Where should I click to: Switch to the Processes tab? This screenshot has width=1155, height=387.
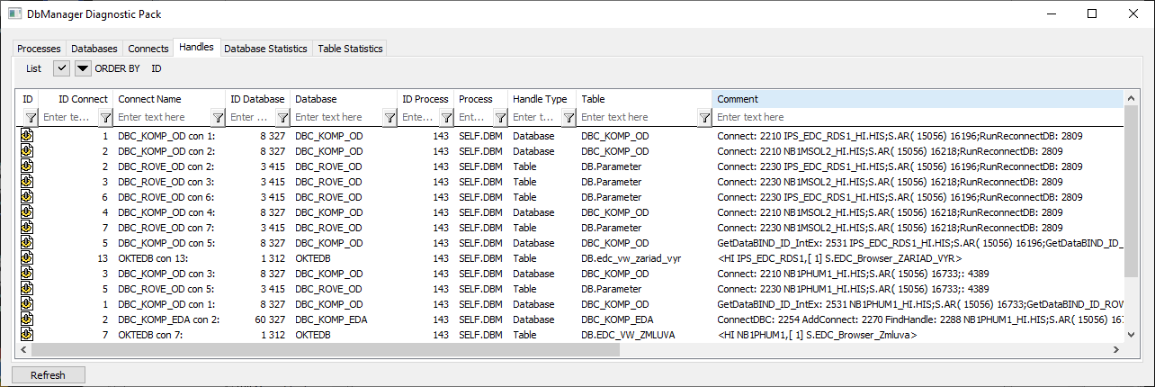point(40,49)
